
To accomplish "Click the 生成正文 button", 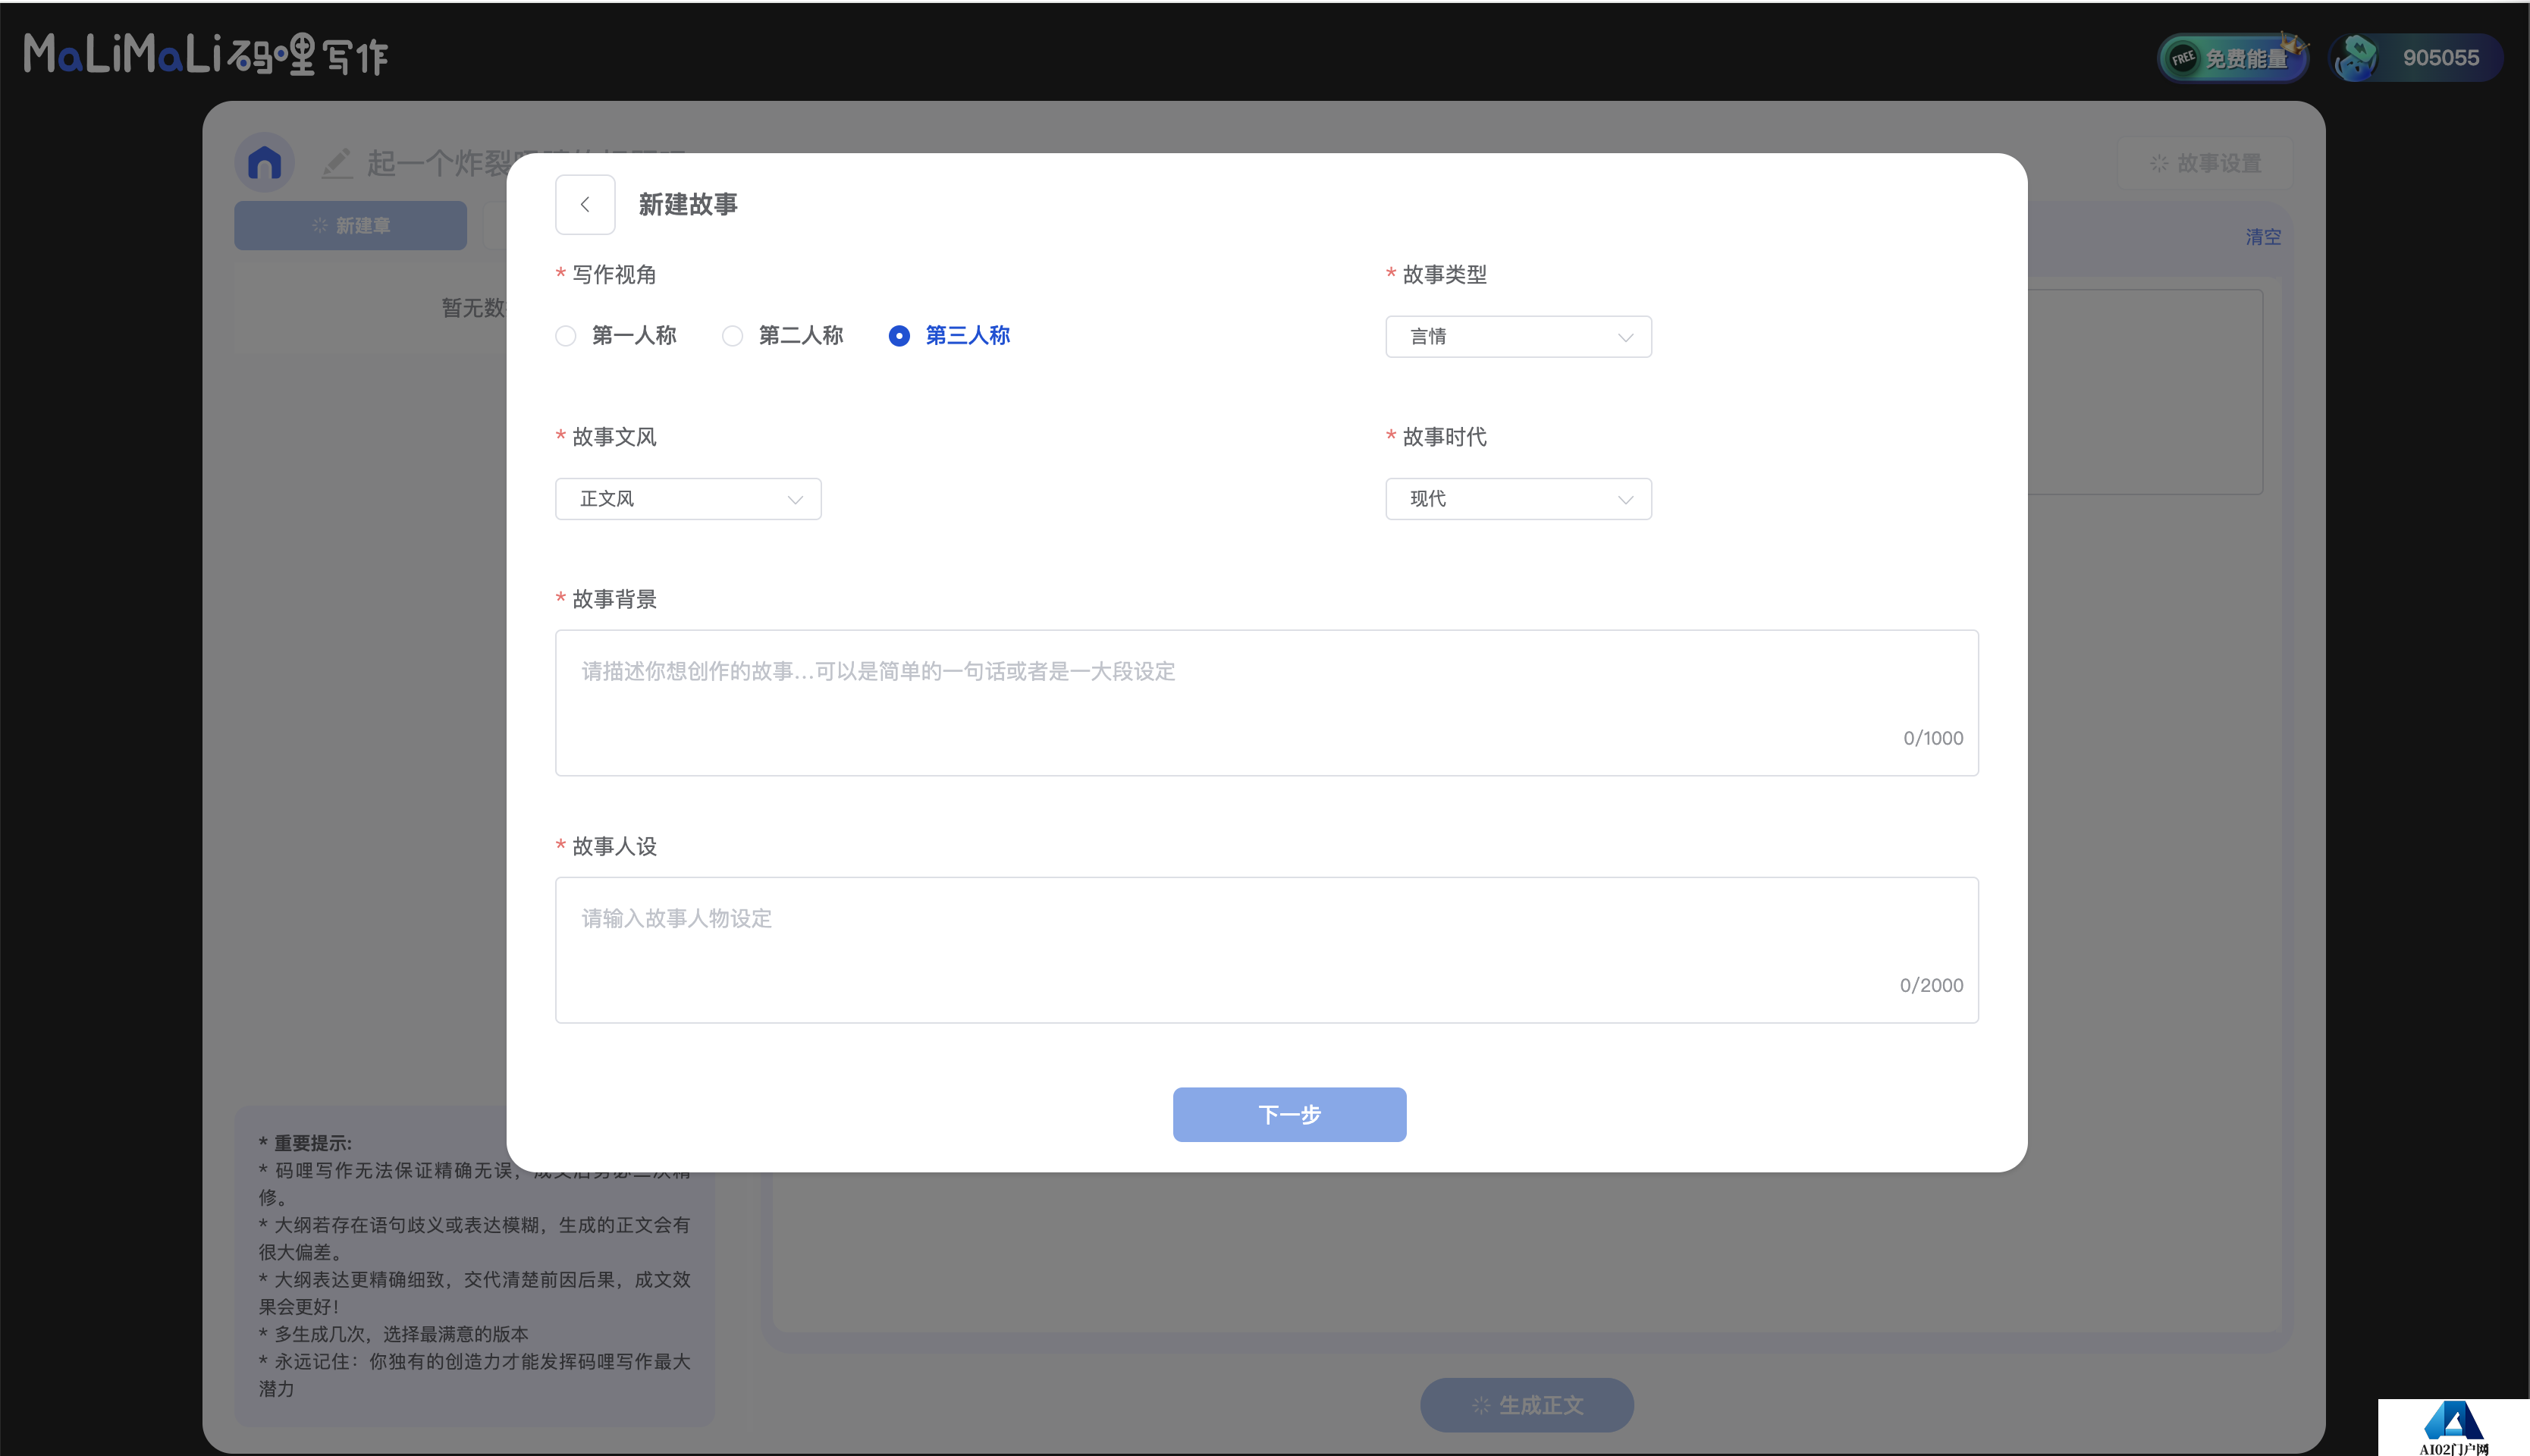I will (x=1527, y=1405).
